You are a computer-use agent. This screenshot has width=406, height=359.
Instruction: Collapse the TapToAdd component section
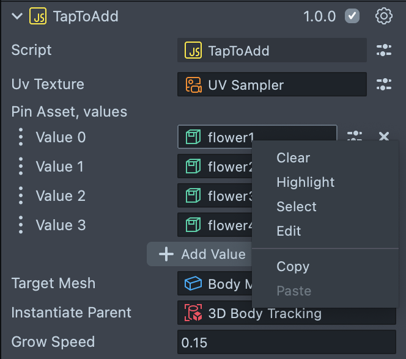[17, 16]
